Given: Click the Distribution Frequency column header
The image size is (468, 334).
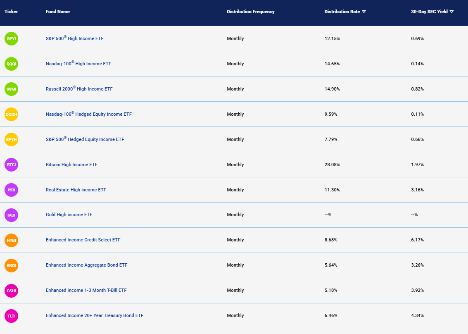Looking at the screenshot, I should click(251, 12).
